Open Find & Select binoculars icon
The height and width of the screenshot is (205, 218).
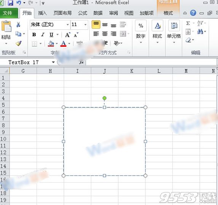point(200,32)
